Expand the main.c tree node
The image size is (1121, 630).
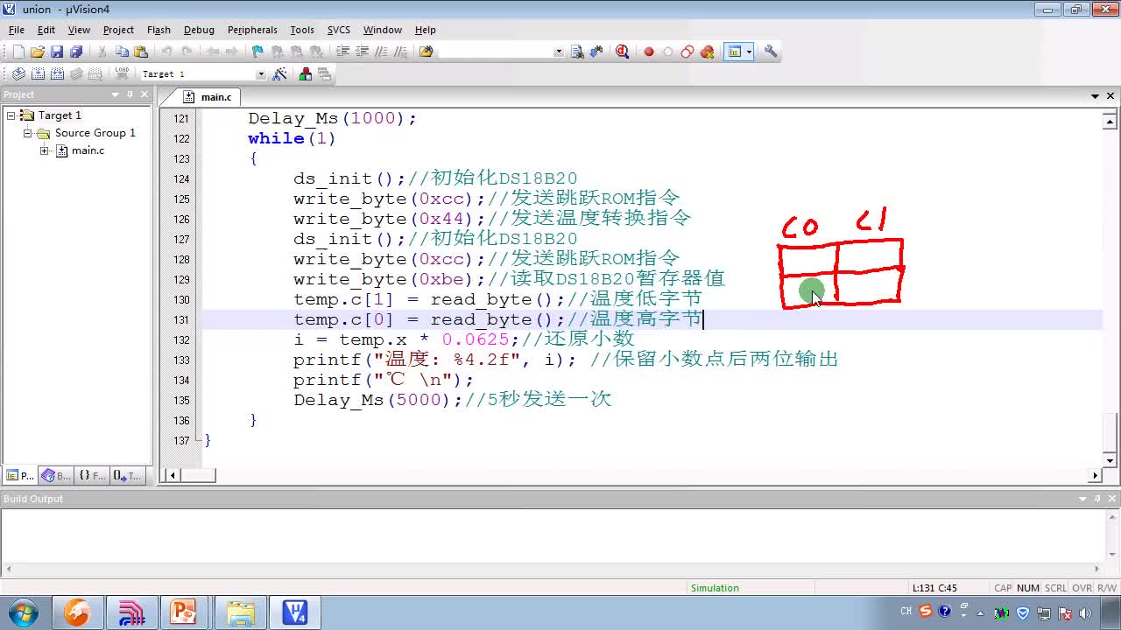pyautogui.click(x=45, y=150)
